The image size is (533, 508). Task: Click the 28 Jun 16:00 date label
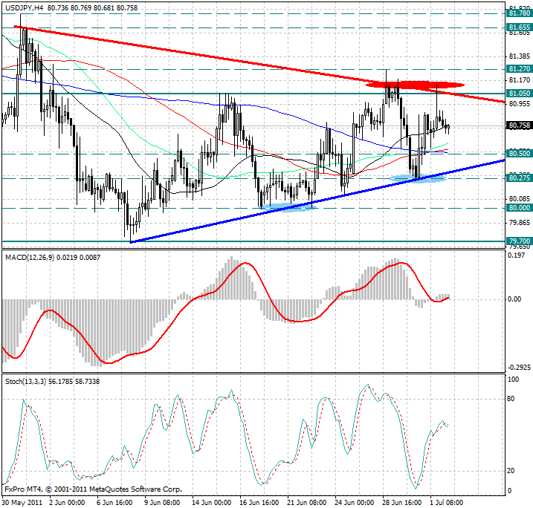[401, 502]
